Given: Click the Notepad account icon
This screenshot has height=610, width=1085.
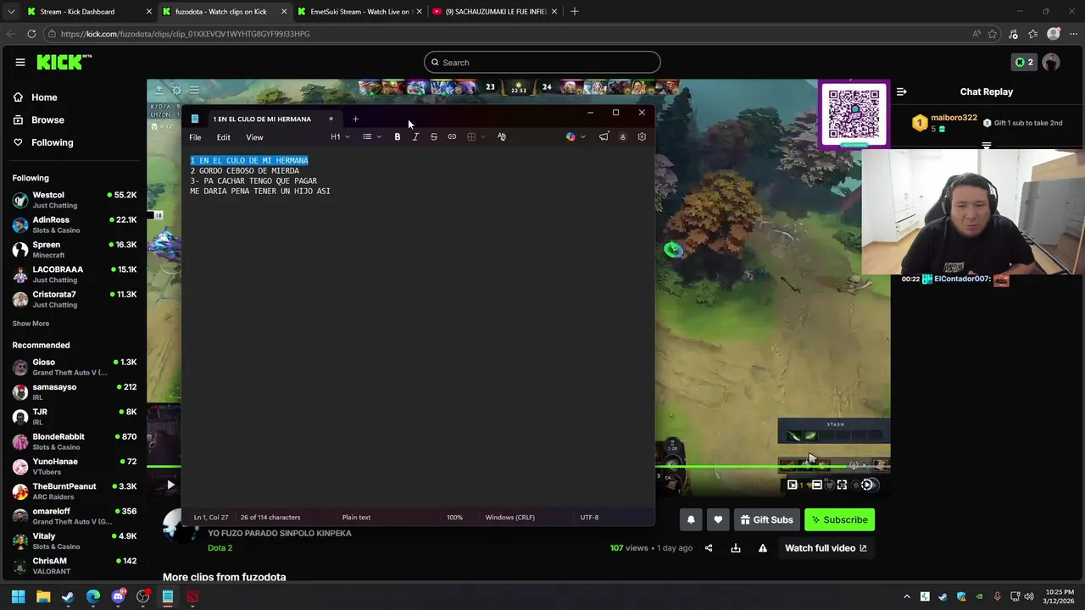Looking at the screenshot, I should (622, 137).
